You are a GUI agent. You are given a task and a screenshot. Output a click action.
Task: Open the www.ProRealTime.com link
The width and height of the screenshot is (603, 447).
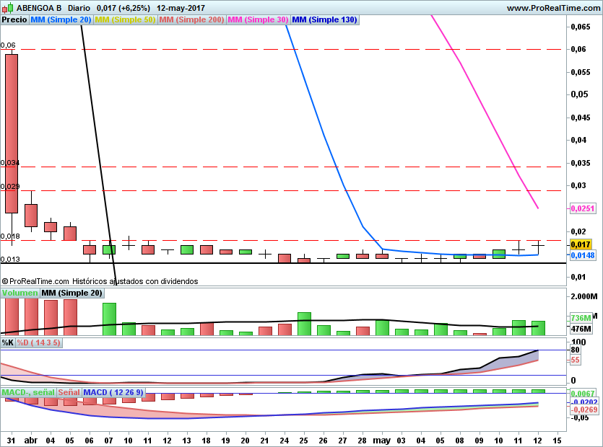[x=553, y=8]
